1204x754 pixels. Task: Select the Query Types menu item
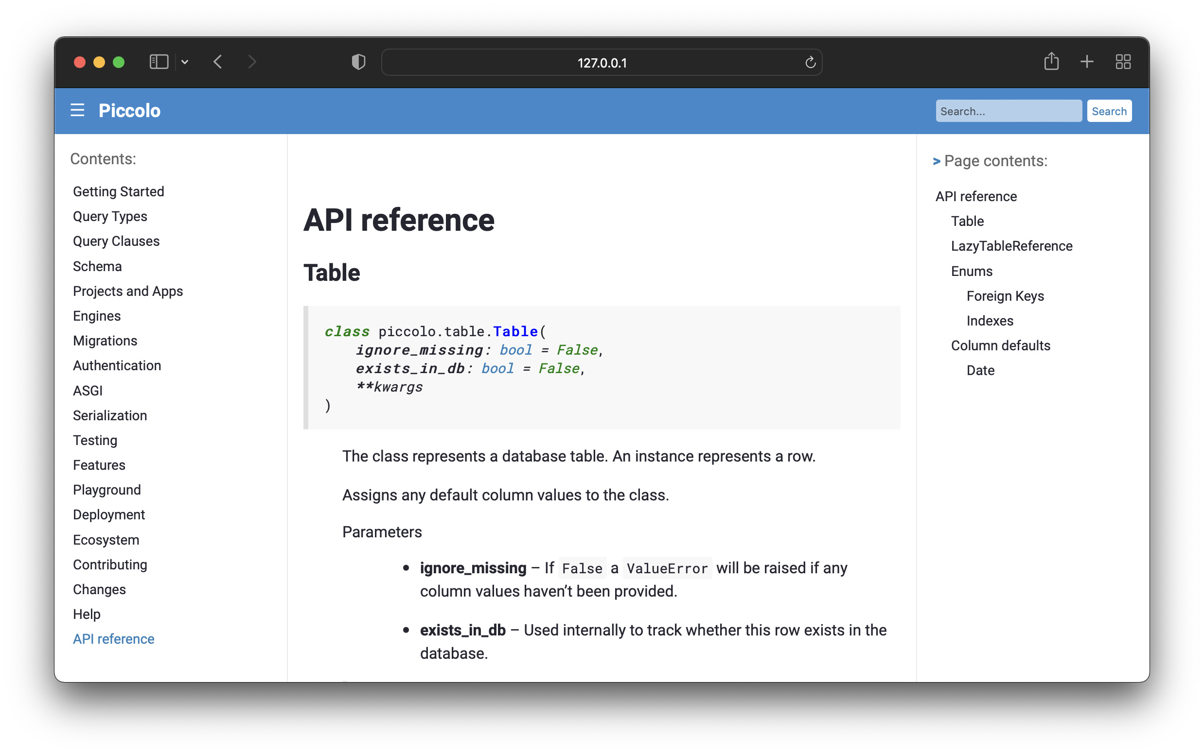point(109,216)
